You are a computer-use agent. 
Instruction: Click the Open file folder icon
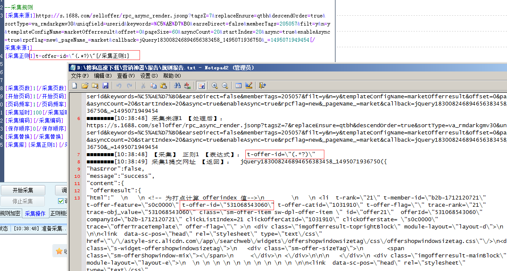(84, 86)
